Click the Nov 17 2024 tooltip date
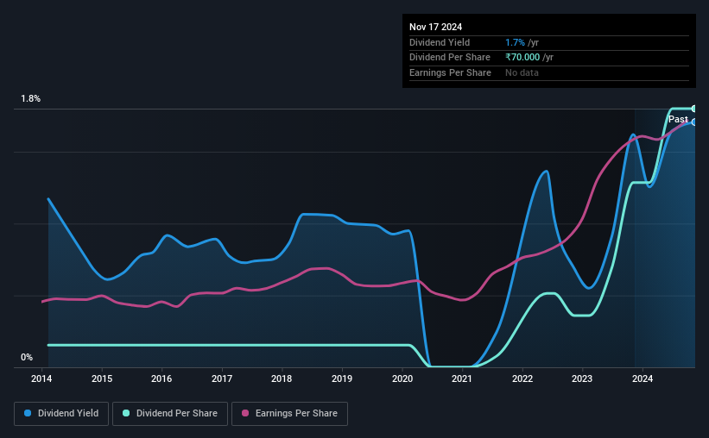This screenshot has width=709, height=438. pyautogui.click(x=435, y=27)
